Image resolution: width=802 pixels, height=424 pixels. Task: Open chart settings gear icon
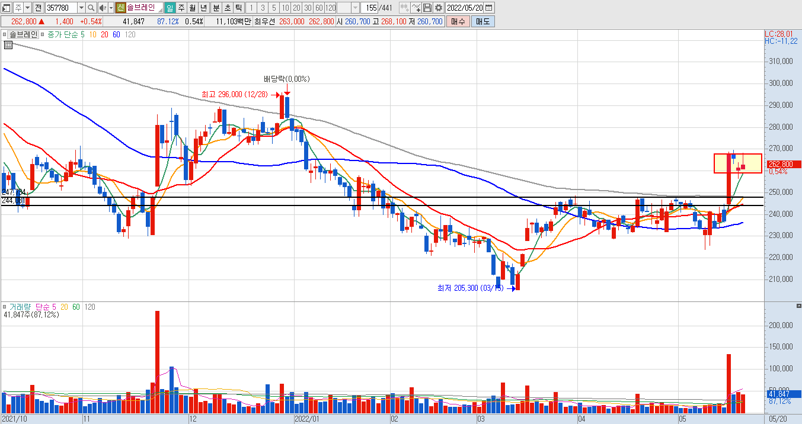pyautogui.click(x=438, y=8)
